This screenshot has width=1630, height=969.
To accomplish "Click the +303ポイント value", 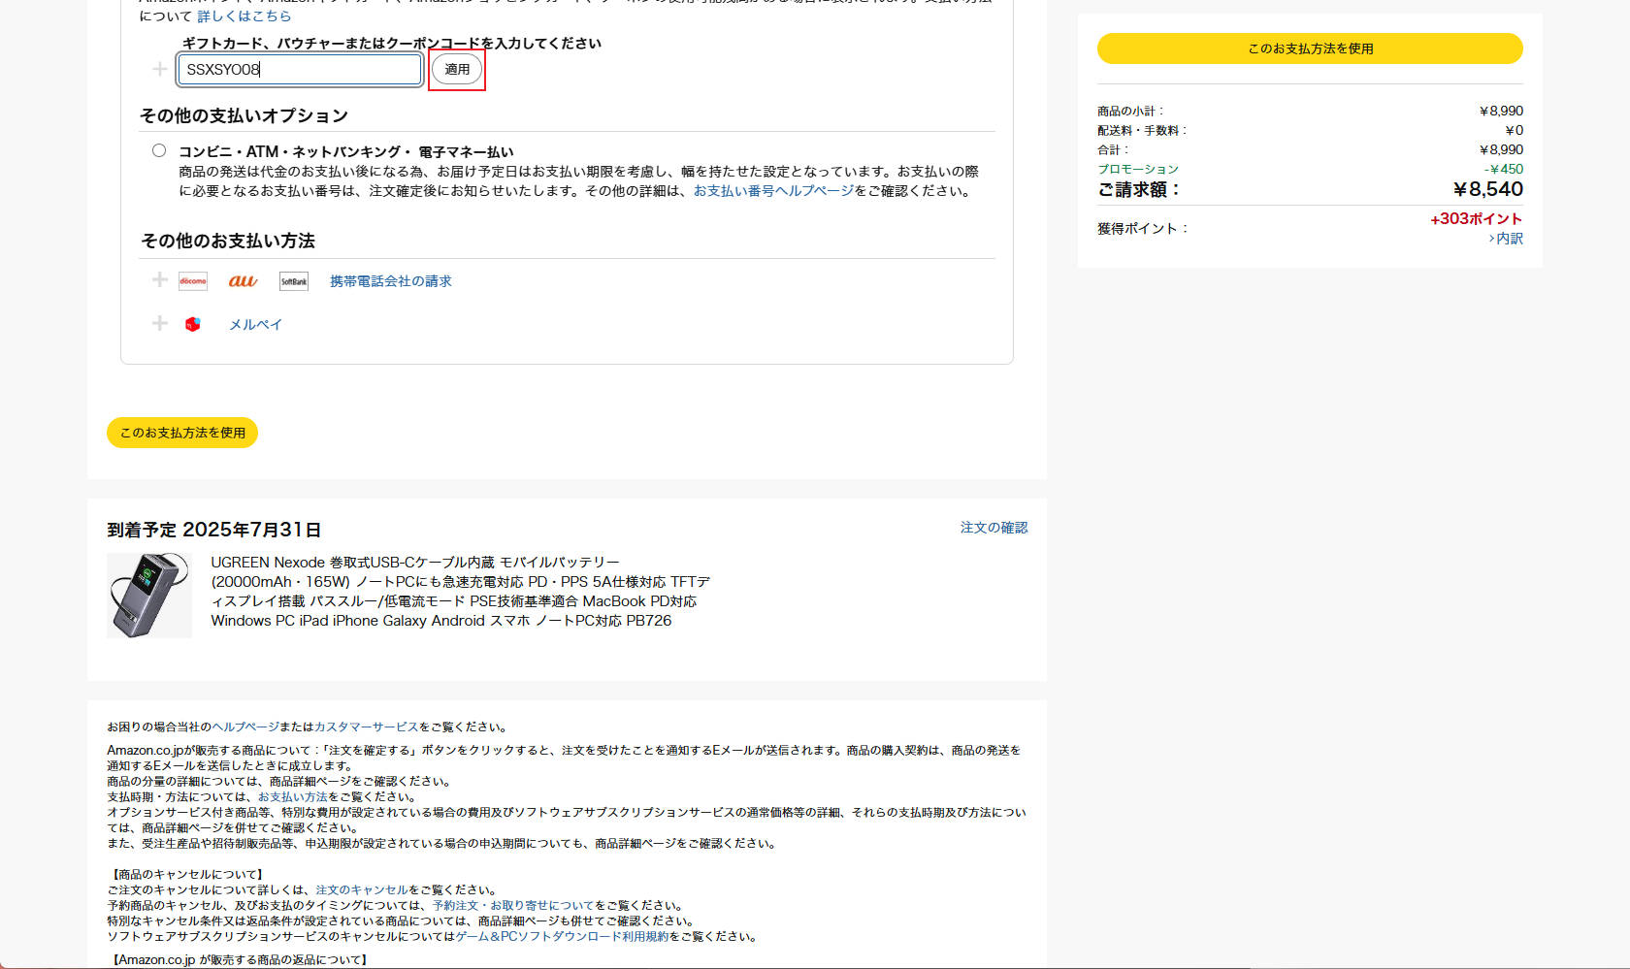I will [1477, 219].
